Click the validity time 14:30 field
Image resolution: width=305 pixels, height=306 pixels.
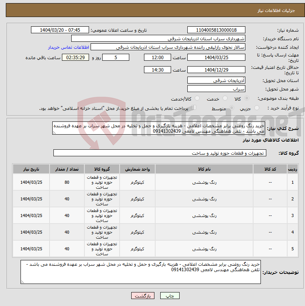pyautogui.click(x=158, y=70)
